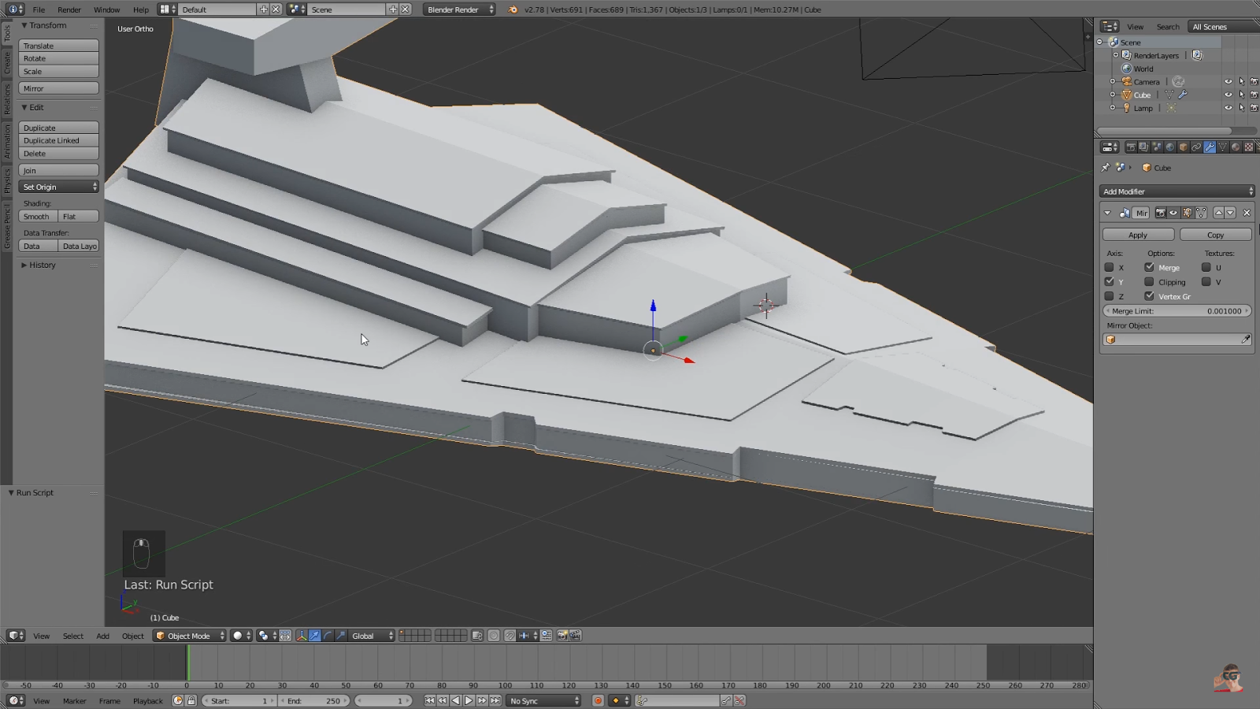Open the 3D view Select menu
The width and height of the screenshot is (1260, 709).
(x=73, y=636)
